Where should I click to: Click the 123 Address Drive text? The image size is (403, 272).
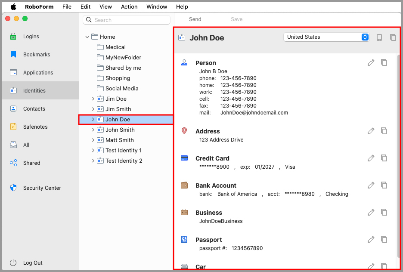coord(221,140)
